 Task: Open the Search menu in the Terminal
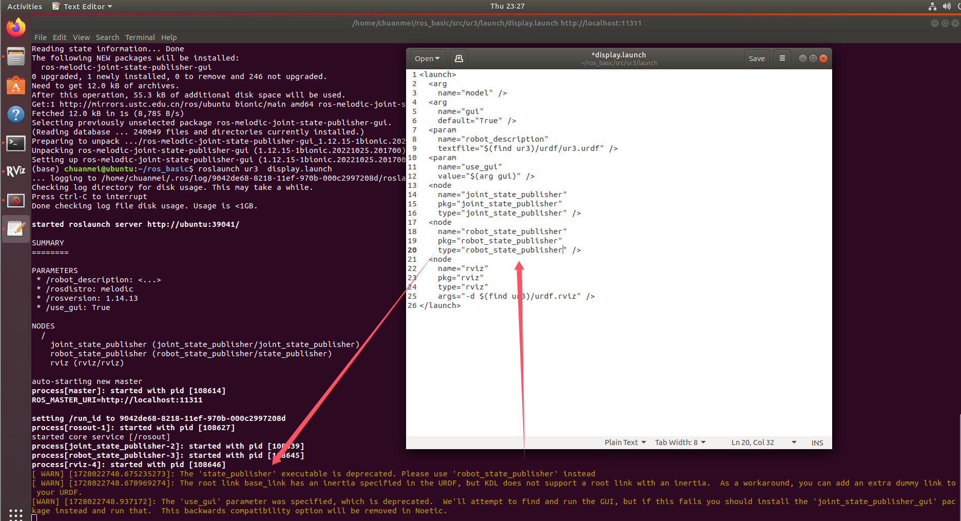point(107,37)
